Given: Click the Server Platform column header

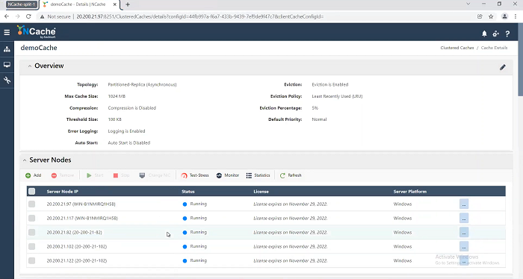Looking at the screenshot, I should click(410, 192).
